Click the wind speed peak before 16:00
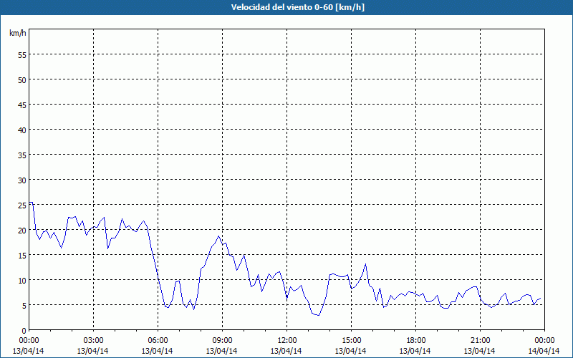The image size is (573, 358). pyautogui.click(x=365, y=263)
